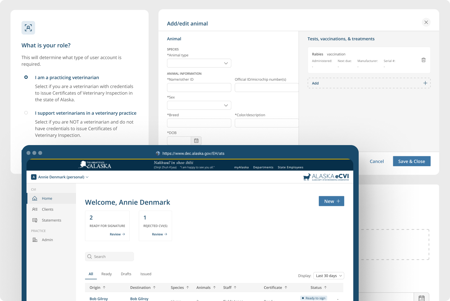
Task: Switch to the Issued tab
Action: [146, 274]
